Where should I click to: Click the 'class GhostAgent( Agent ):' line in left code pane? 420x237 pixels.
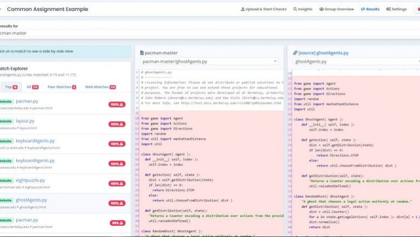tap(165, 154)
